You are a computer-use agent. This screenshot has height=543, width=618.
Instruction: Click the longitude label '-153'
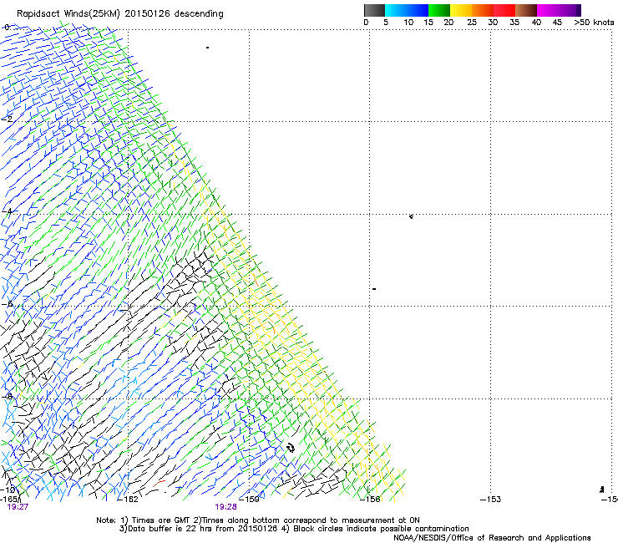[x=491, y=500]
